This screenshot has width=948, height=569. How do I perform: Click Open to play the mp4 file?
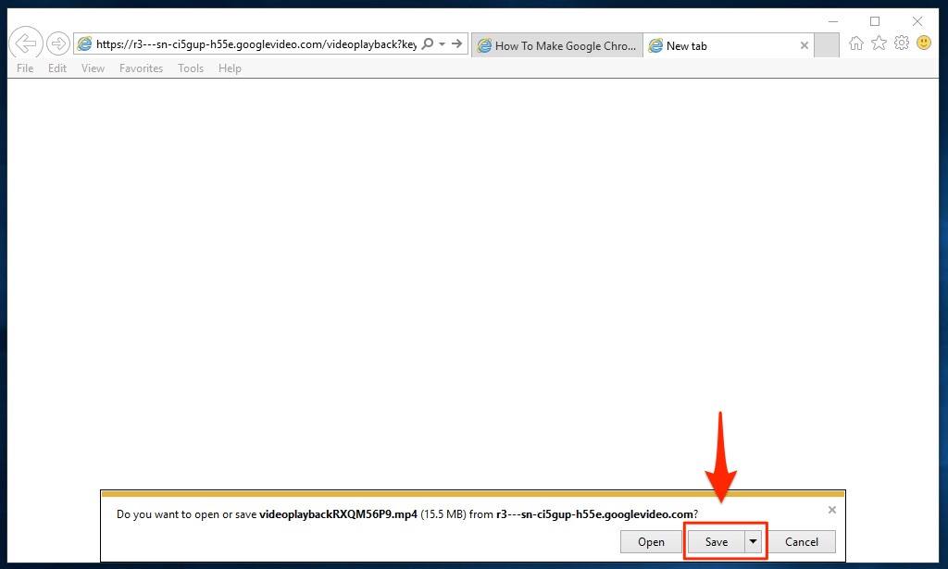click(651, 542)
